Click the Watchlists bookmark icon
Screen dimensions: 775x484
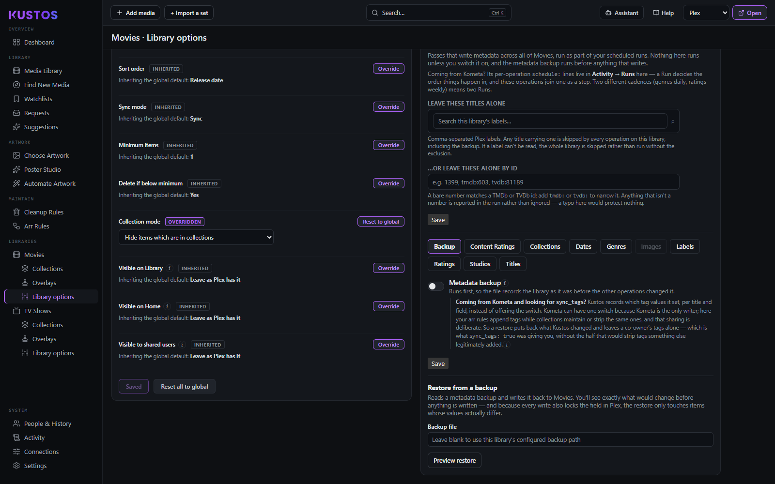pyautogui.click(x=16, y=99)
